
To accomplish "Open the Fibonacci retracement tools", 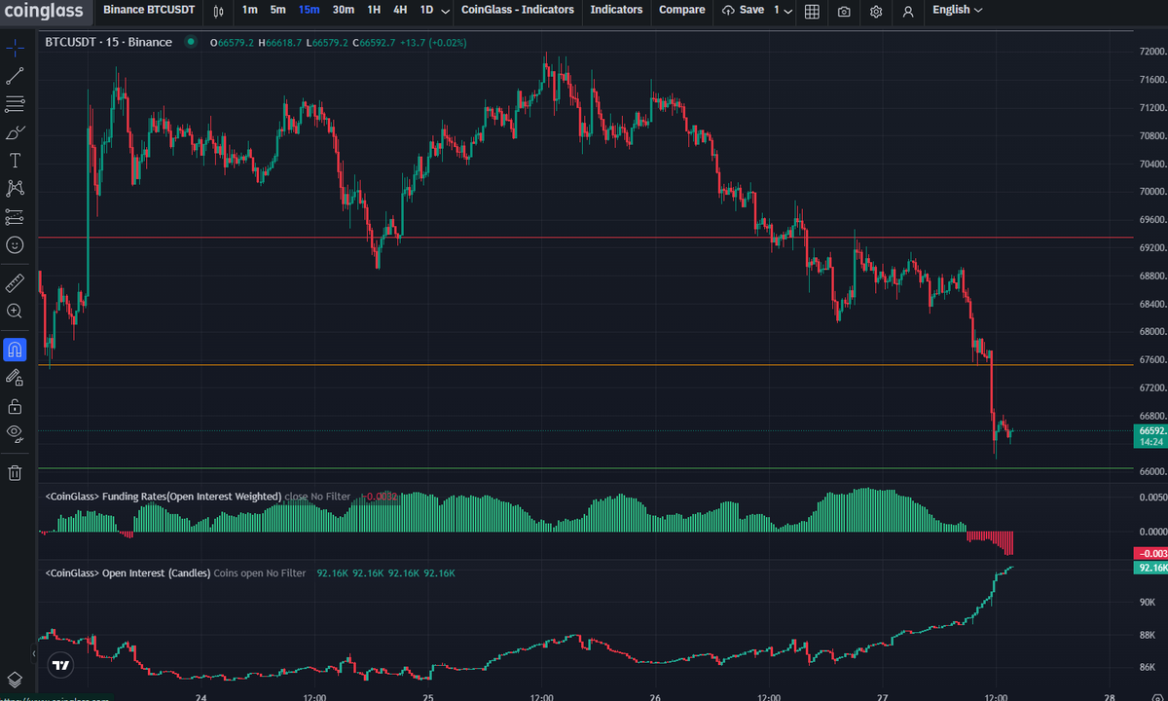I will [15, 103].
